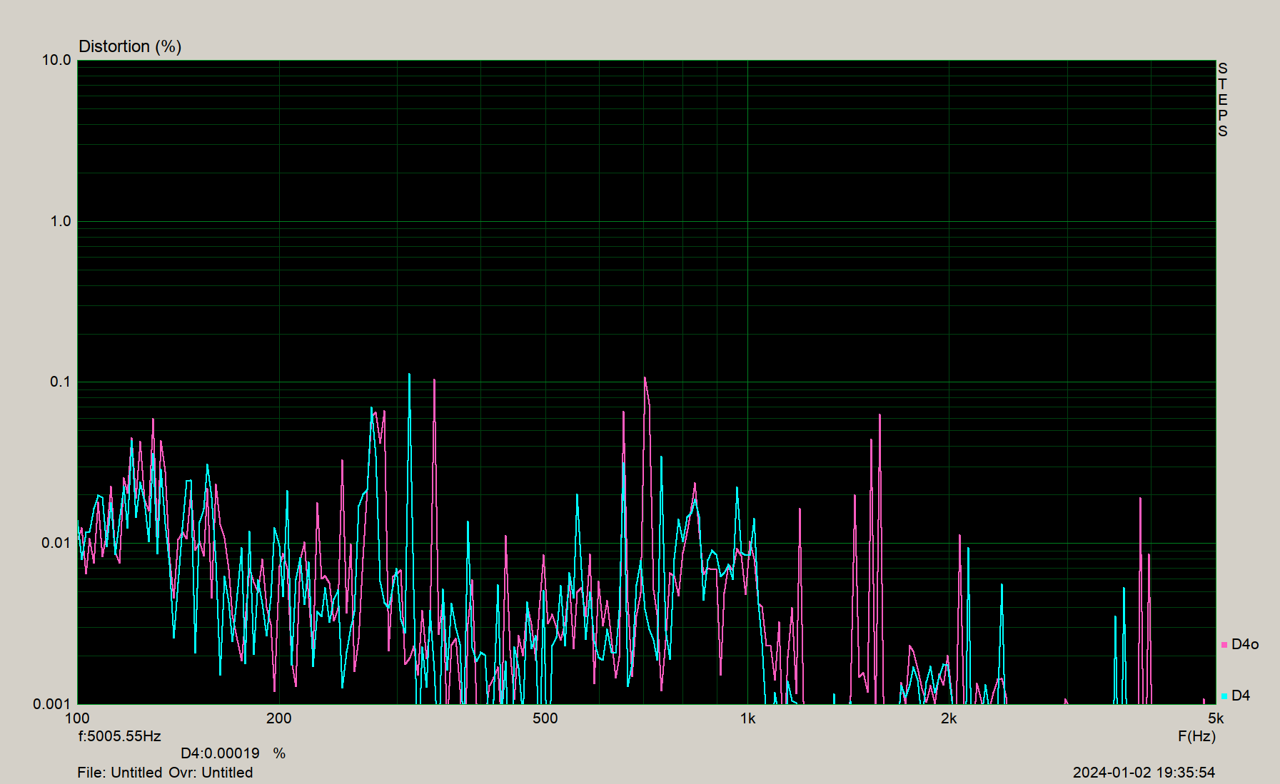Click the Ovr: Untitled label

(211, 773)
